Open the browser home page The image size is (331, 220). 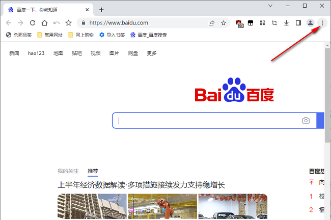[44, 23]
